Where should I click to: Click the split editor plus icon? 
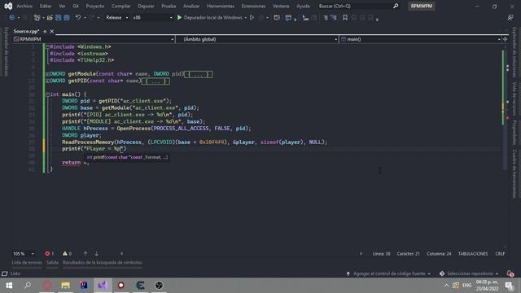[x=505, y=39]
